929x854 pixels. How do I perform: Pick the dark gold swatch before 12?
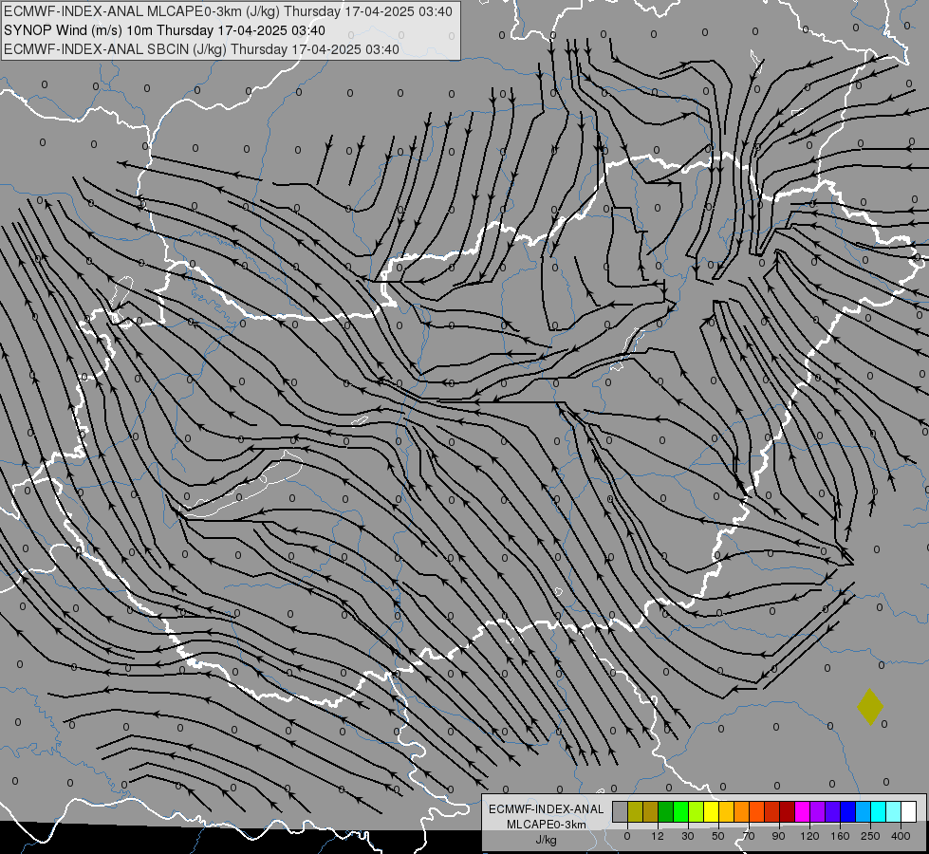(x=651, y=811)
